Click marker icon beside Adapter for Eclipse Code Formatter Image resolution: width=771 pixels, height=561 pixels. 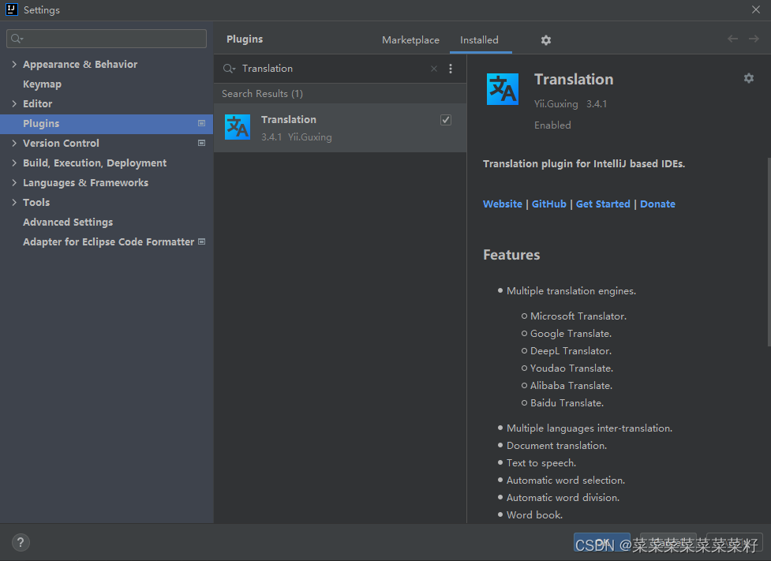click(201, 242)
